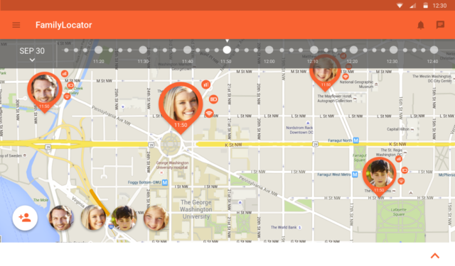Image resolution: width=455 pixels, height=266 pixels.
Task: Tap signal icon next to bearded man's pin
Action: [65, 74]
